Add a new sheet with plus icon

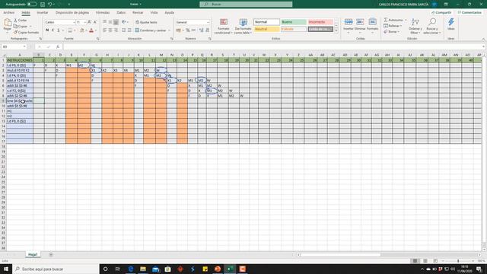tap(51, 255)
